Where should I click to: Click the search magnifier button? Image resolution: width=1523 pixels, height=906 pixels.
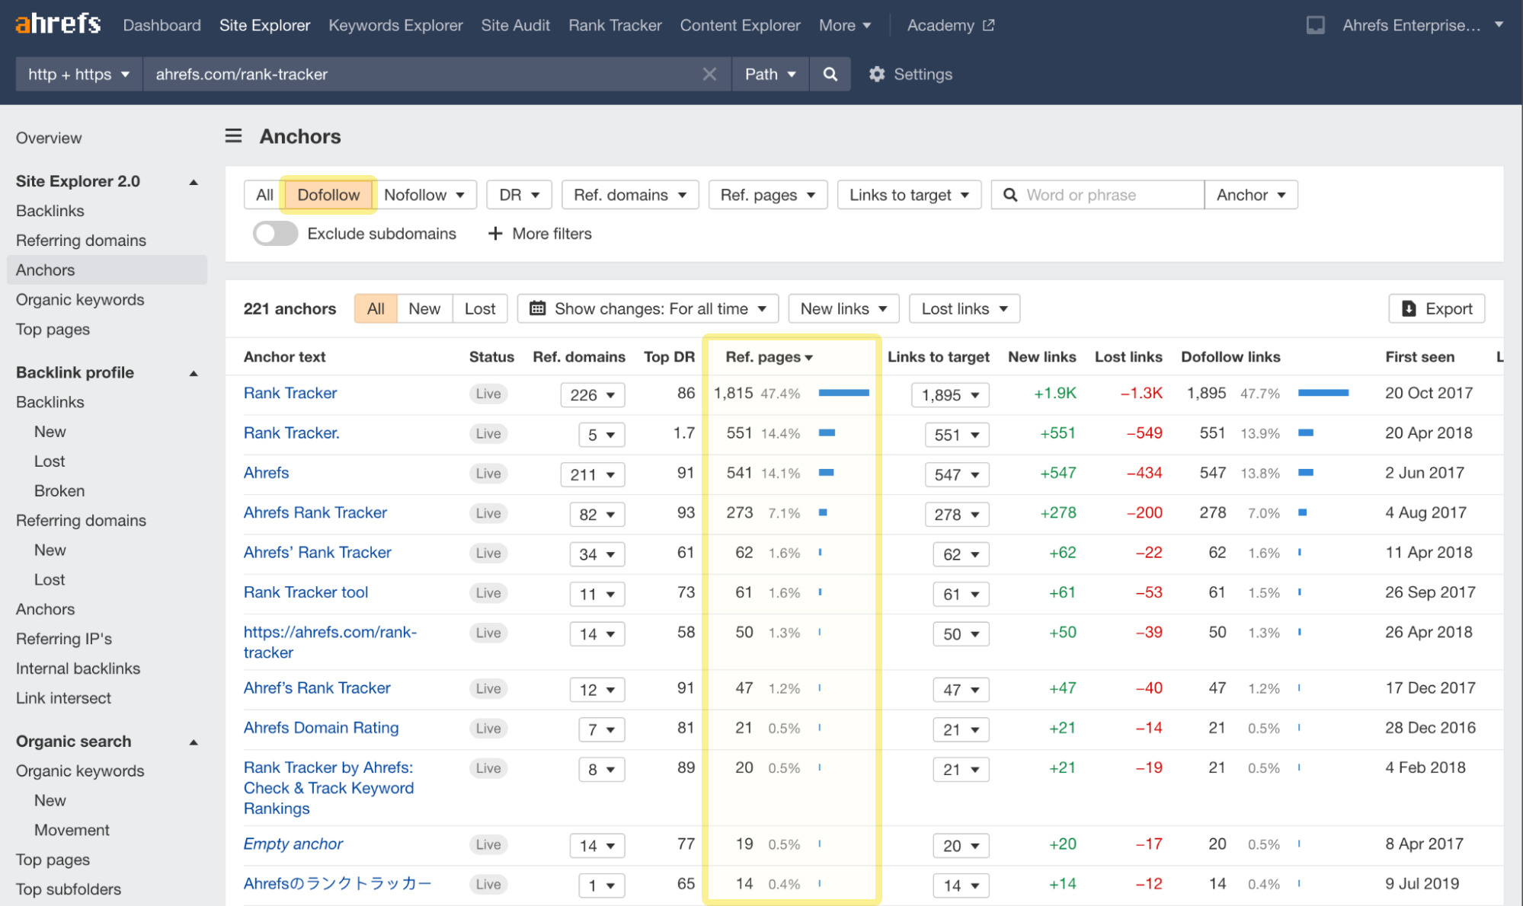pyautogui.click(x=830, y=74)
